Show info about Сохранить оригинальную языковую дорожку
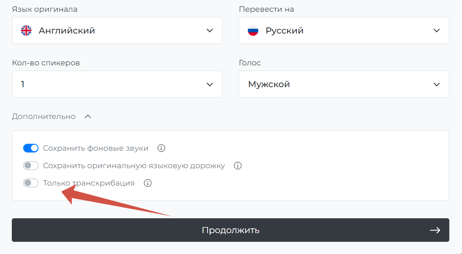The width and height of the screenshot is (462, 254). coord(238,166)
